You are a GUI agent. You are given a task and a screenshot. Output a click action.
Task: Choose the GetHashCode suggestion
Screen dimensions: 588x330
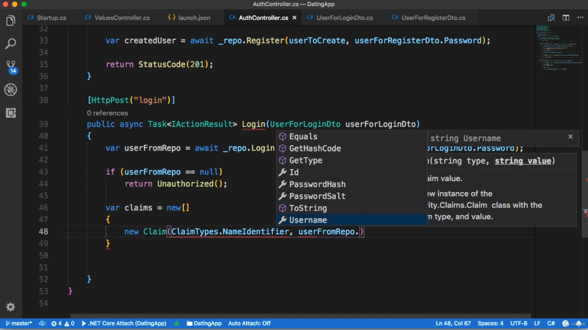(352, 148)
